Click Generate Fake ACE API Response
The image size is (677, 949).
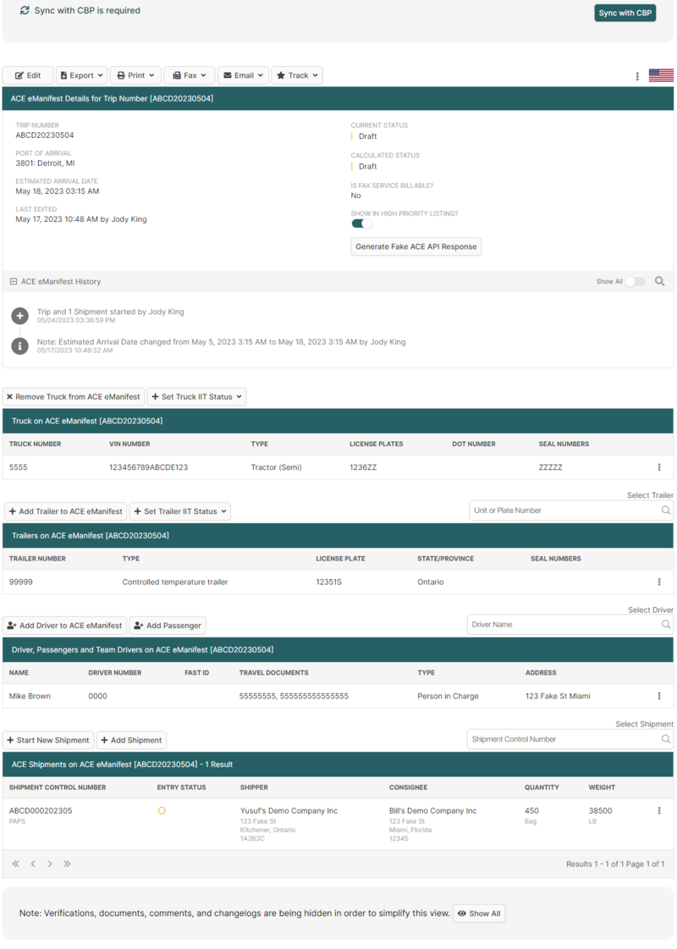(x=416, y=246)
